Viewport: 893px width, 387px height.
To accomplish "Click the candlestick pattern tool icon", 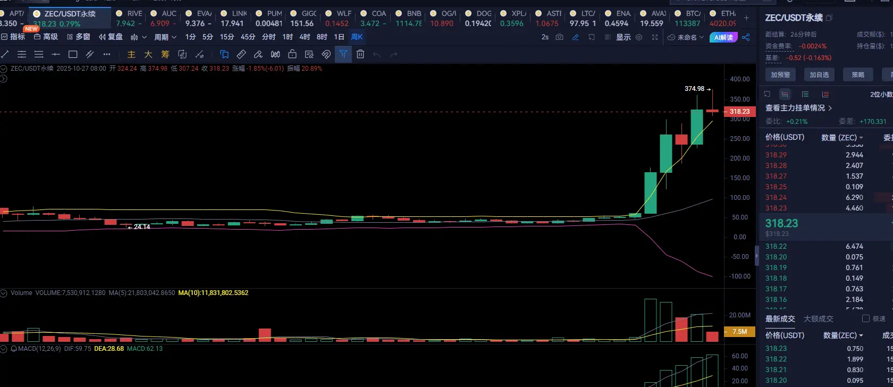I will [275, 54].
